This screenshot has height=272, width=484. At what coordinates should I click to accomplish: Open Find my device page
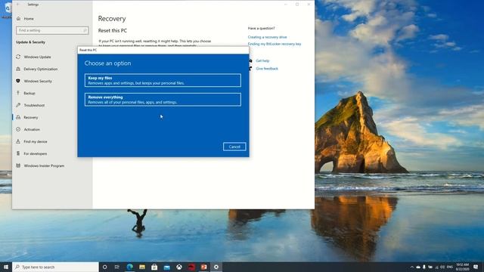tap(36, 141)
